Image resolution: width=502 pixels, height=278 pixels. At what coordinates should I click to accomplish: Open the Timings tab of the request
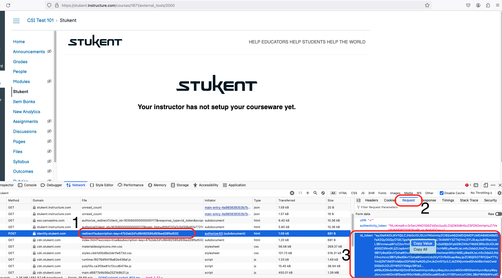(x=448, y=200)
